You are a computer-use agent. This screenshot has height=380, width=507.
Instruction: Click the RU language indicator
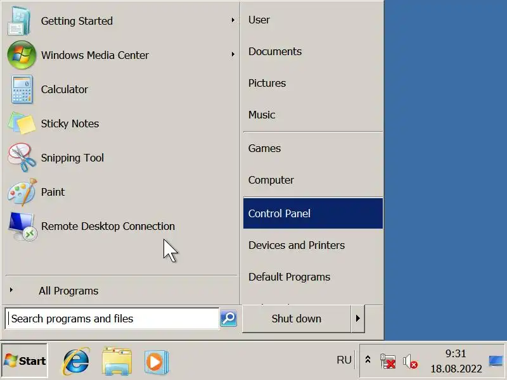(343, 360)
